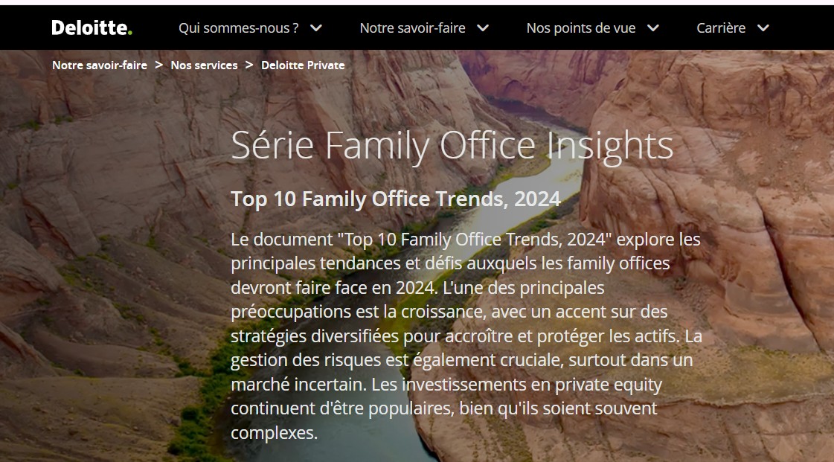Click separator arrow after 'Notre savoir-faire' breadcrumb

pos(159,65)
